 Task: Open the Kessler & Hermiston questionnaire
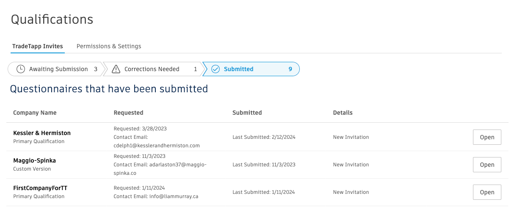(x=487, y=137)
